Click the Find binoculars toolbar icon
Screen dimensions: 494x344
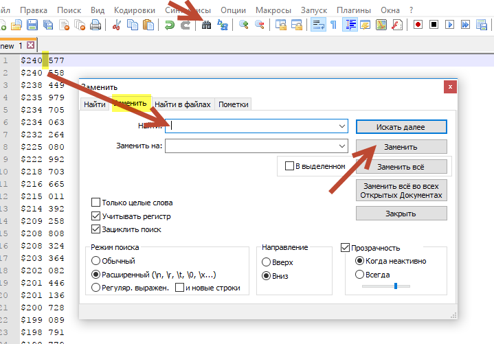(x=205, y=25)
